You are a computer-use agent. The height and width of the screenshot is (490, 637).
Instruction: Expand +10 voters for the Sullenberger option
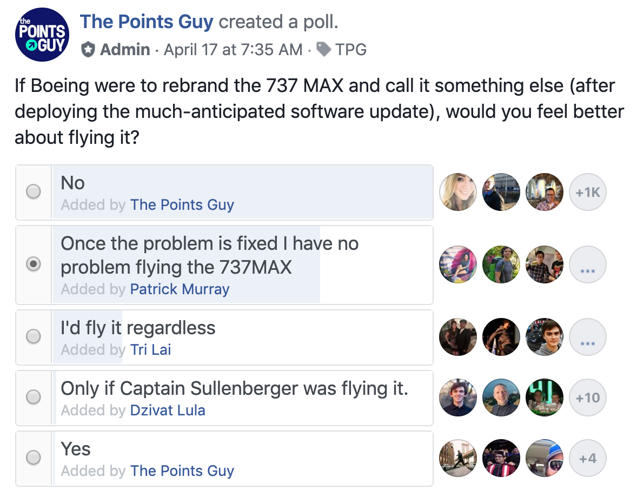click(588, 398)
